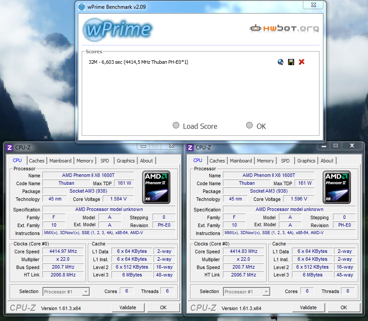Click the AMD Phenom II logo in left CPU-Z

pyautogui.click(x=156, y=187)
